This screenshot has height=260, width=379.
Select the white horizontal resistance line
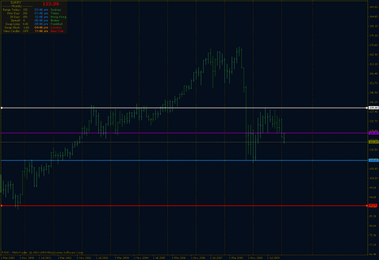(x=184, y=108)
